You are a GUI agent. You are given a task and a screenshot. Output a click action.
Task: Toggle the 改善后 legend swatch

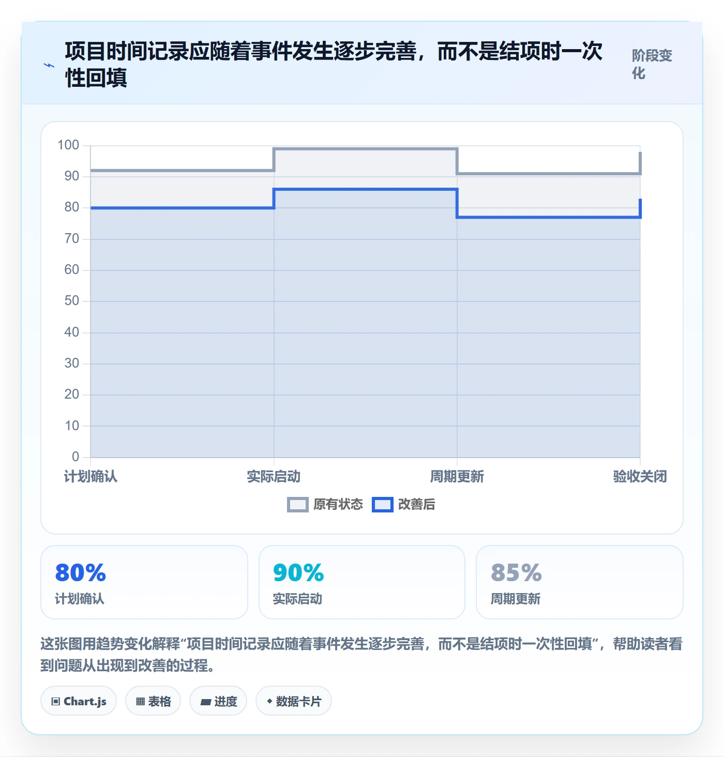click(x=383, y=505)
